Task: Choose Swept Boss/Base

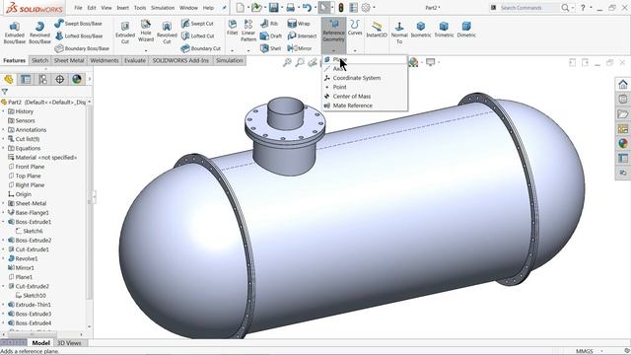Action: 78,24
